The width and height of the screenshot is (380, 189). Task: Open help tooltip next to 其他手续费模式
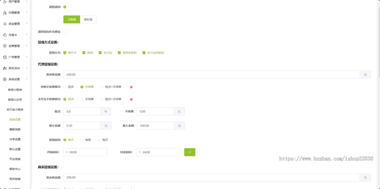[131, 87]
